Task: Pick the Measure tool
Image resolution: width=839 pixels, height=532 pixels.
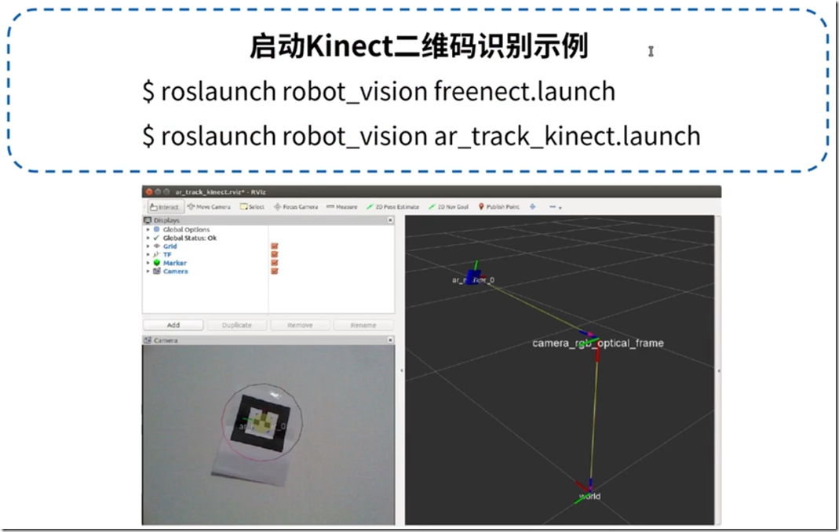Action: click(x=341, y=206)
